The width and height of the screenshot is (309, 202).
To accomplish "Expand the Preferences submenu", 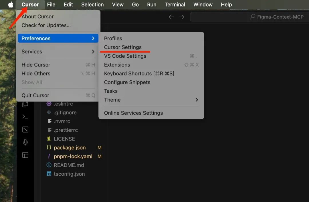I will (58, 38).
